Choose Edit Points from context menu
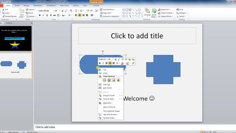 tap(111, 88)
